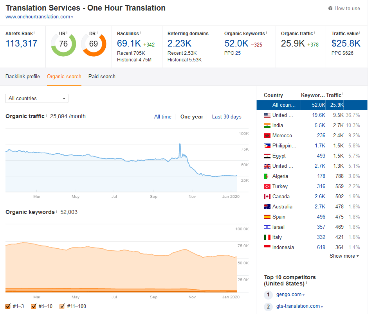Click the Israel flag icon

(267, 227)
